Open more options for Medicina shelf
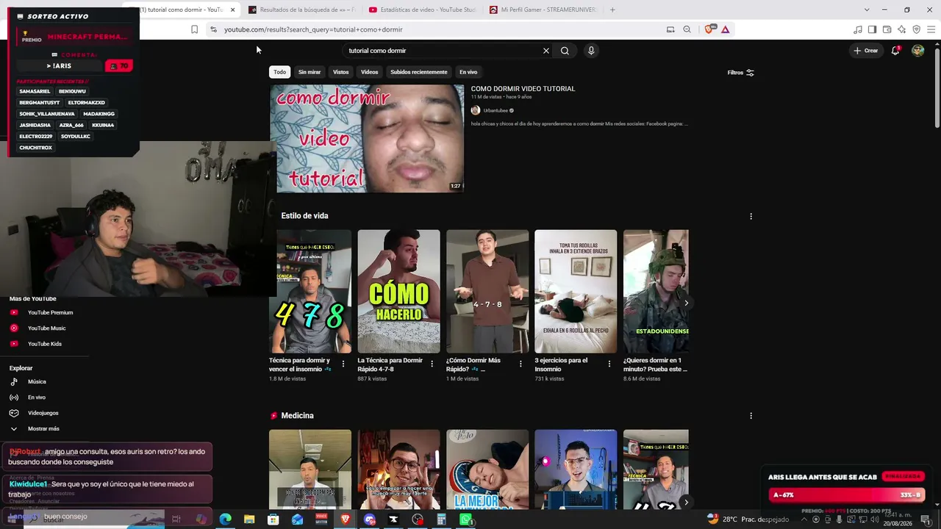The height and width of the screenshot is (529, 941). click(x=751, y=416)
